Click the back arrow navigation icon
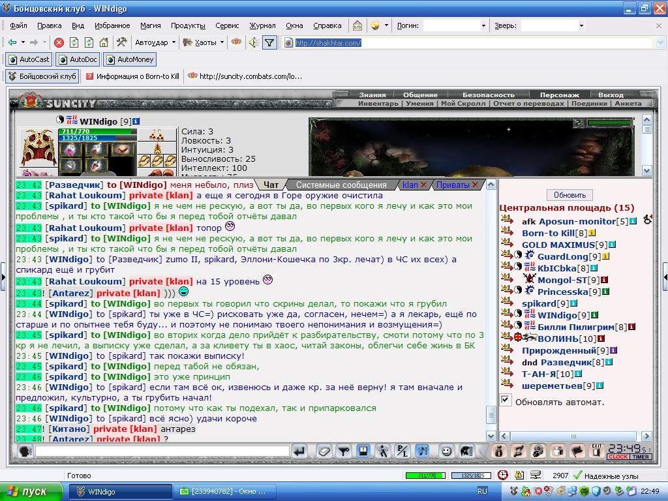Viewport: 668px width, 501px height. [12, 42]
